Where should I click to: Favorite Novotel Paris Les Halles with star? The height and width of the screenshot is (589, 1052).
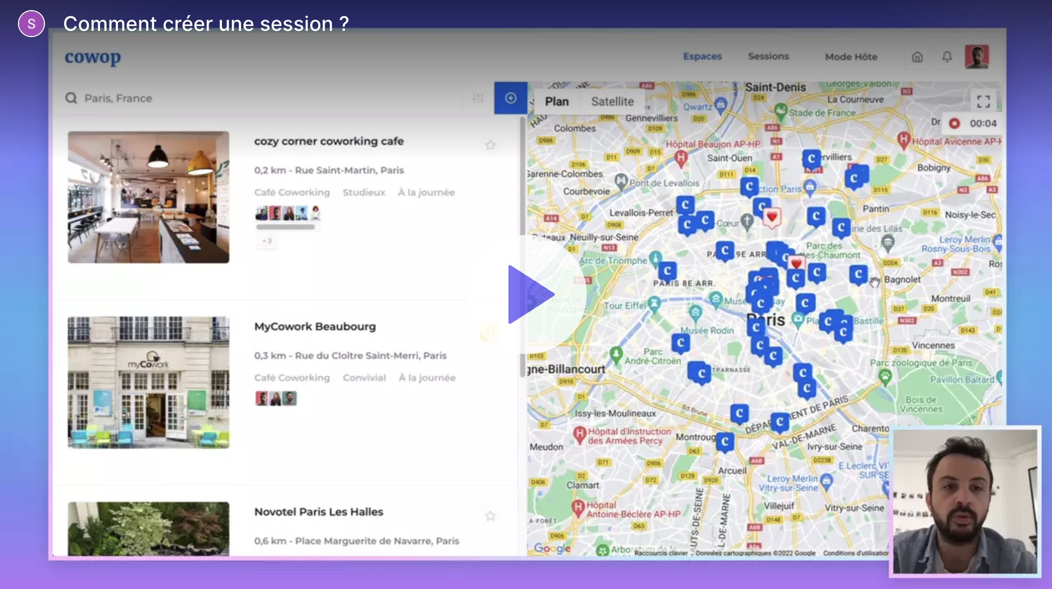click(x=490, y=516)
